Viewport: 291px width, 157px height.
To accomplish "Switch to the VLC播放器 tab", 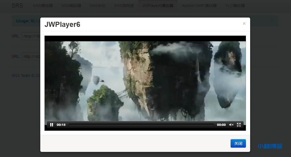I will click(x=235, y=6).
